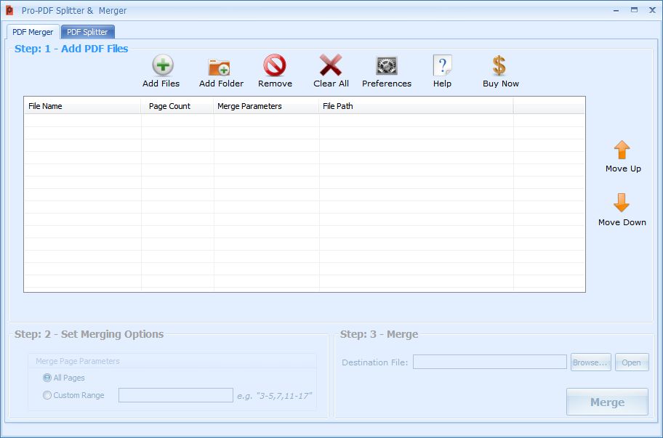The width and height of the screenshot is (663, 438).
Task: Minimize the Pro-PDF window
Action: (616, 10)
